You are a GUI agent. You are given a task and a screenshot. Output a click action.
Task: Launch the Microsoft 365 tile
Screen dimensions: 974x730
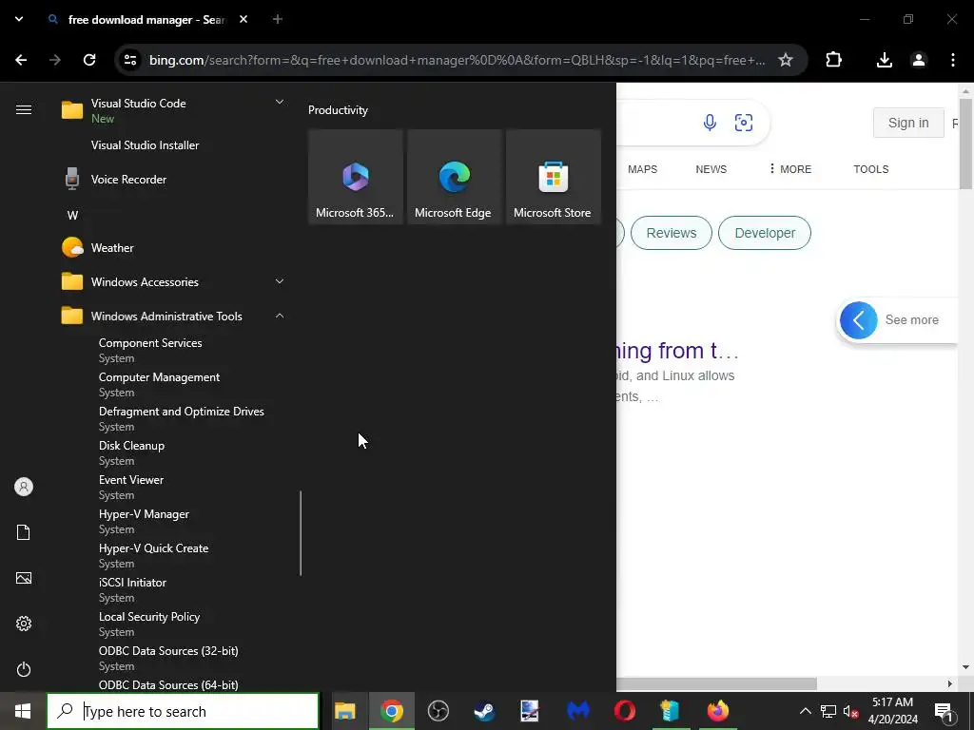tap(356, 177)
